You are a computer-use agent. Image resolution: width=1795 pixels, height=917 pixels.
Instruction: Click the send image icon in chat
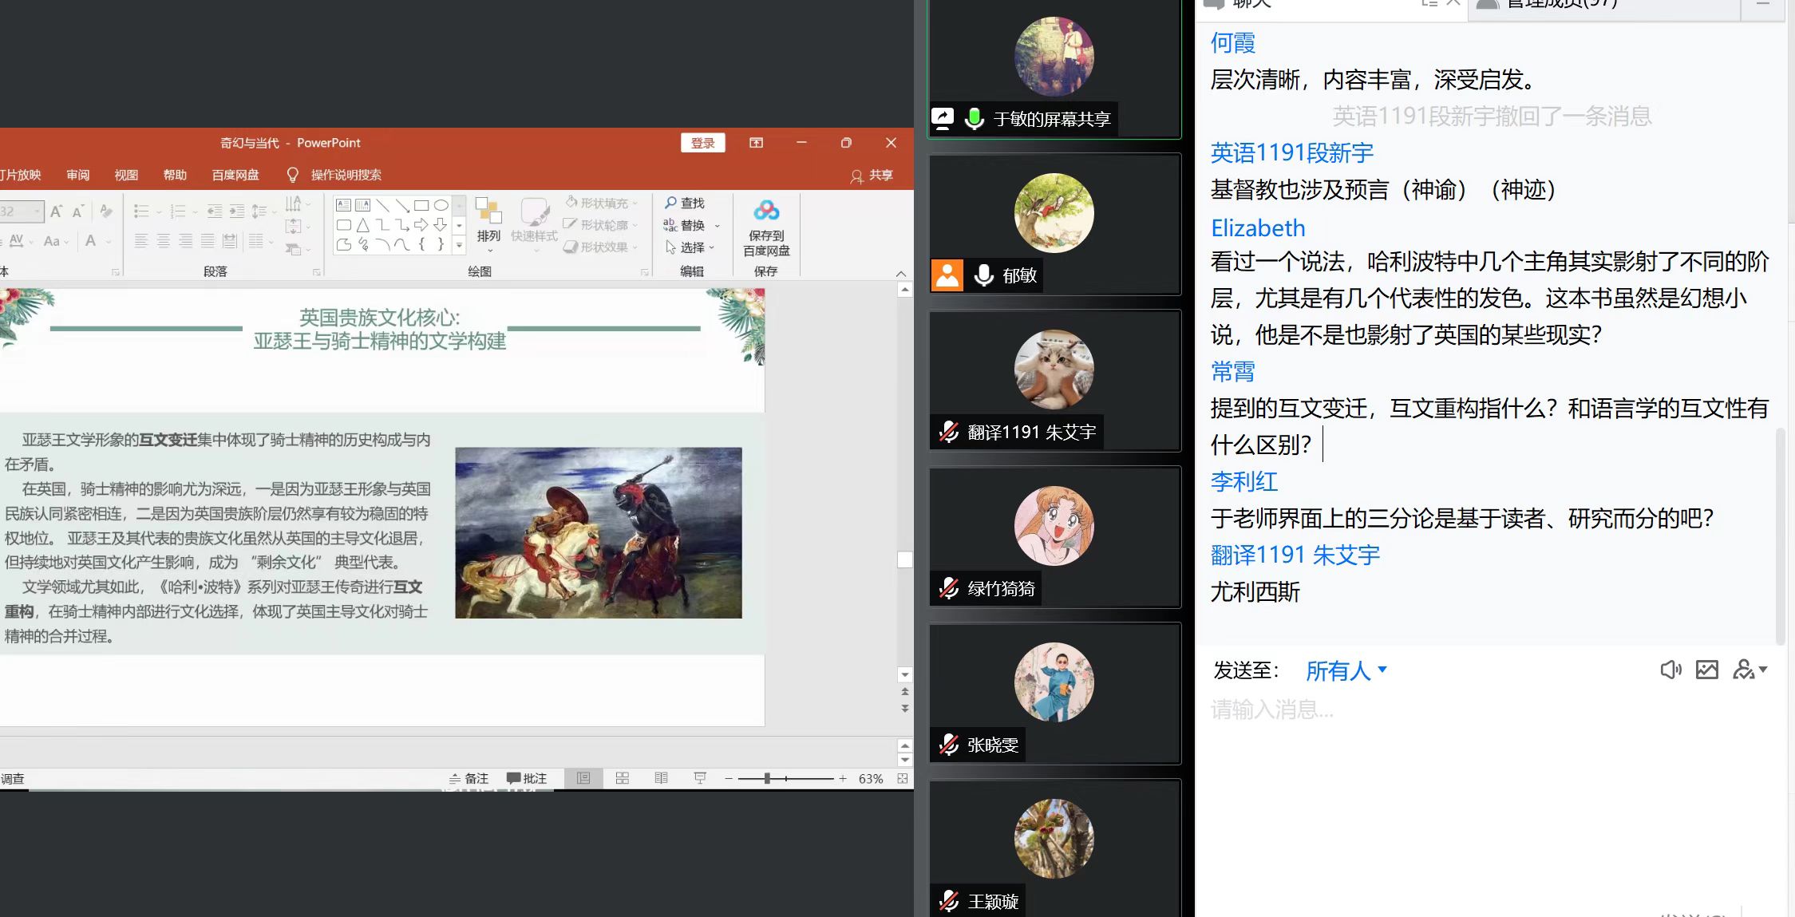pyautogui.click(x=1706, y=670)
